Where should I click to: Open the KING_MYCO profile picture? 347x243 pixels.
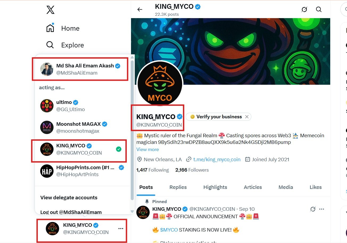(x=160, y=84)
